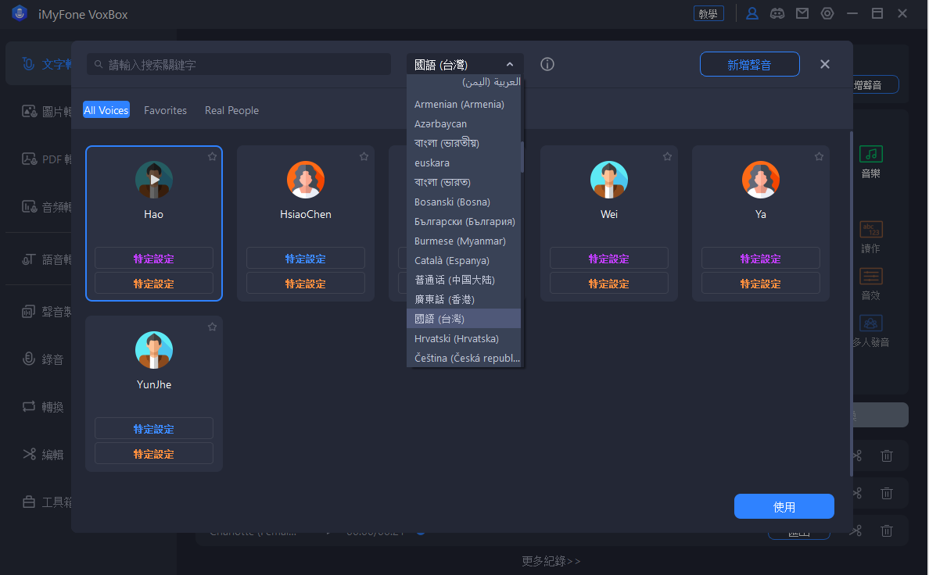Click the 教學 tutorial button
The width and height of the screenshot is (929, 575).
[708, 13]
